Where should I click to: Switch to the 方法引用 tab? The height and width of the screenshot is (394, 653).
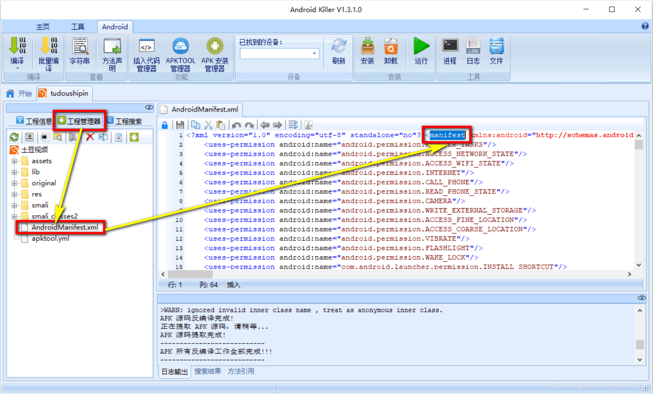click(241, 371)
